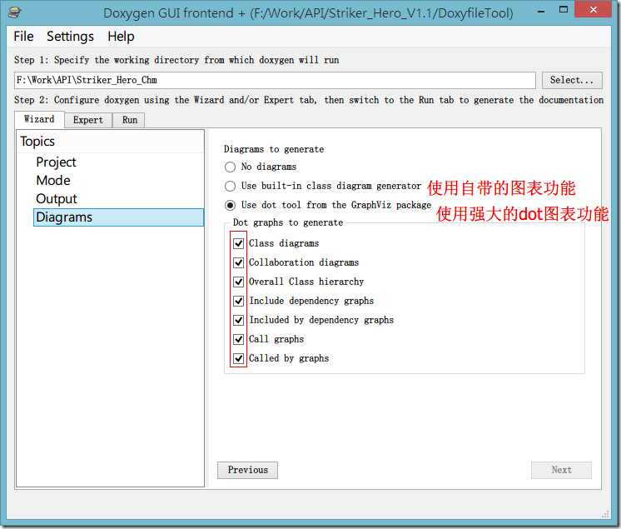Switch to the Expert tab
The width and height of the screenshot is (621, 529).
click(x=88, y=120)
